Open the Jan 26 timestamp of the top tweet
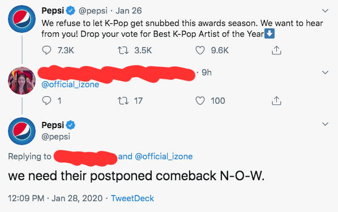The height and width of the screenshot is (212, 338). coord(129,11)
